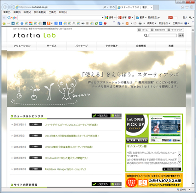Expand the Google search box dropdown arrow

102,18
